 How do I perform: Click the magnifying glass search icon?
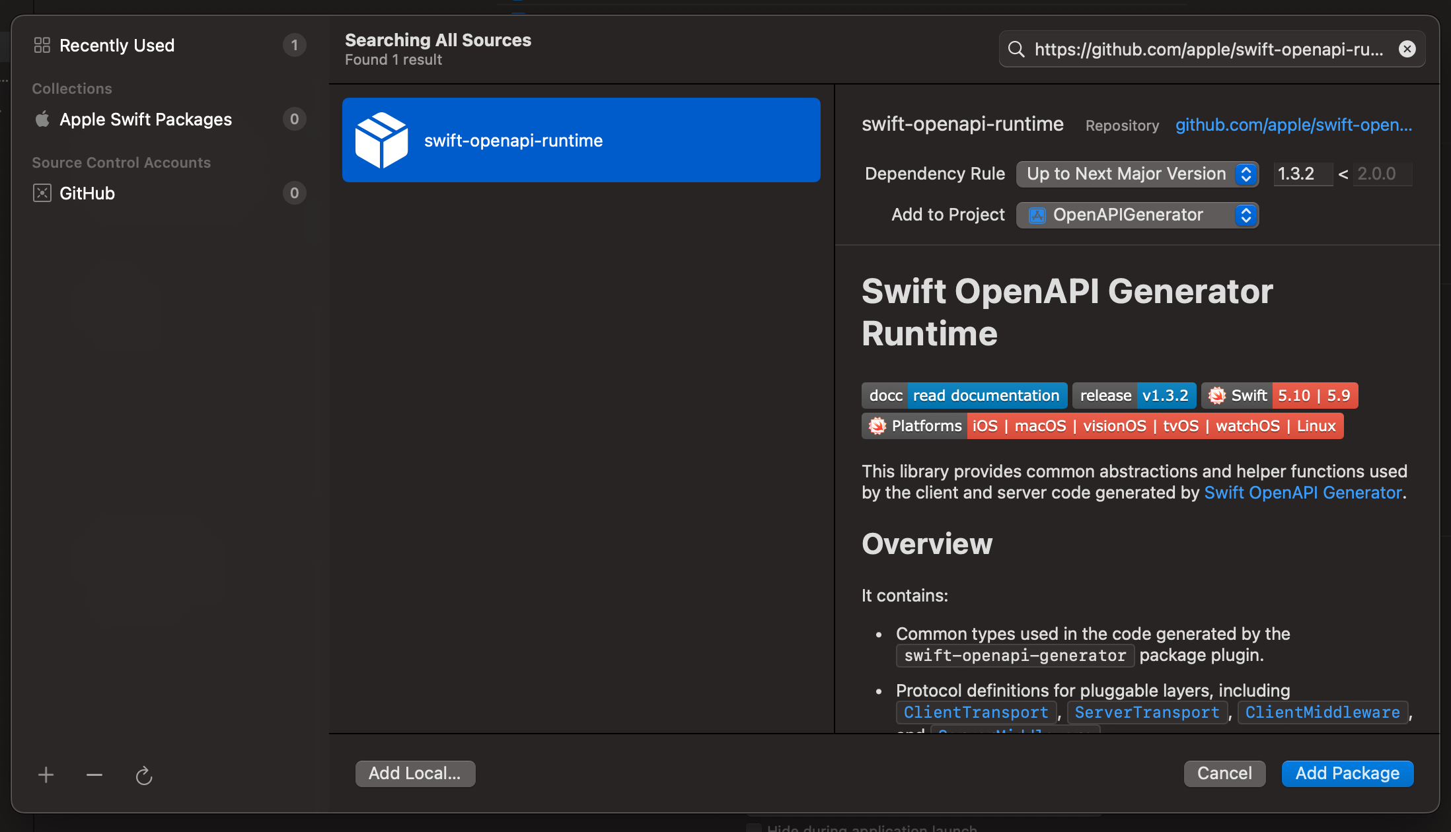click(x=1016, y=49)
